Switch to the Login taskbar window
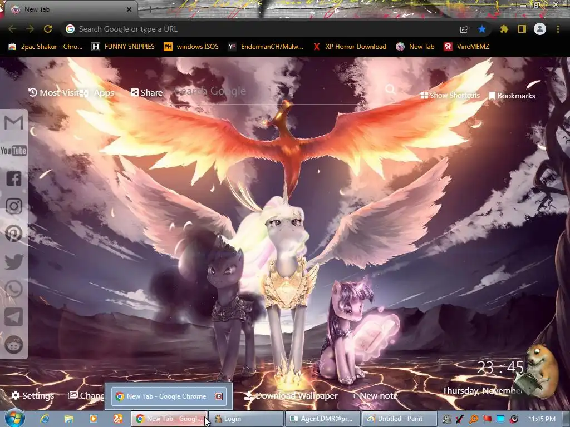The height and width of the screenshot is (427, 570). pos(246,419)
